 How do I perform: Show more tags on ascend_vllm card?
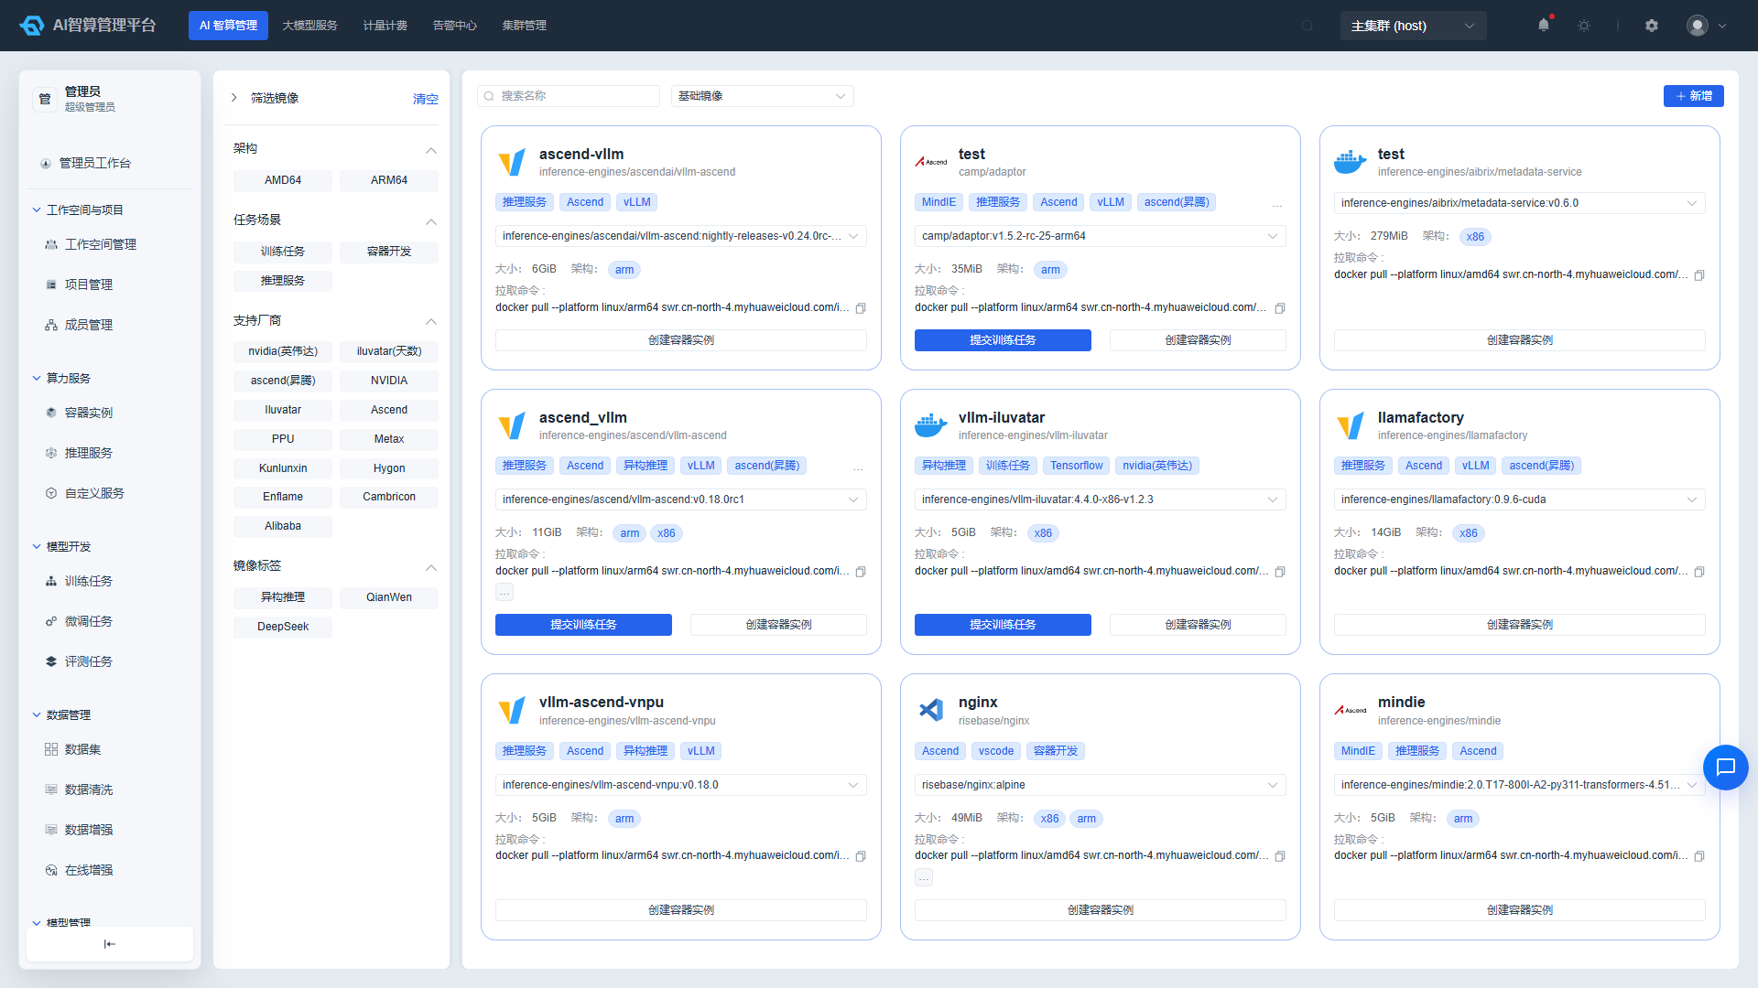(858, 468)
